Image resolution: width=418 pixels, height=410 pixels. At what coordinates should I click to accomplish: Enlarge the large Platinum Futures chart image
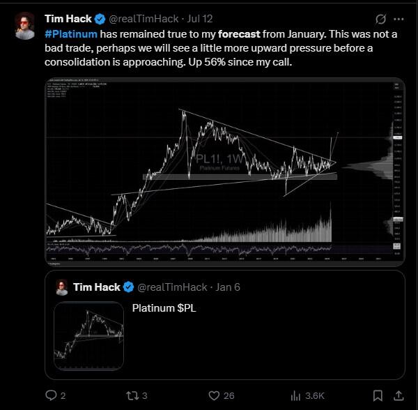(224, 171)
